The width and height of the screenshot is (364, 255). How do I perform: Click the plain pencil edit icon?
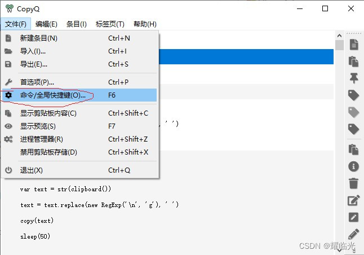(353, 234)
